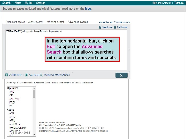Click the Add Author name magnifier icon
This screenshot has height=139, width=186.
click(41, 75)
